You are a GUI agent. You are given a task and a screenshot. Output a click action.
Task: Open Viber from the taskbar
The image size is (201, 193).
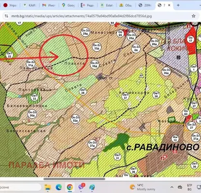(81, 187)
